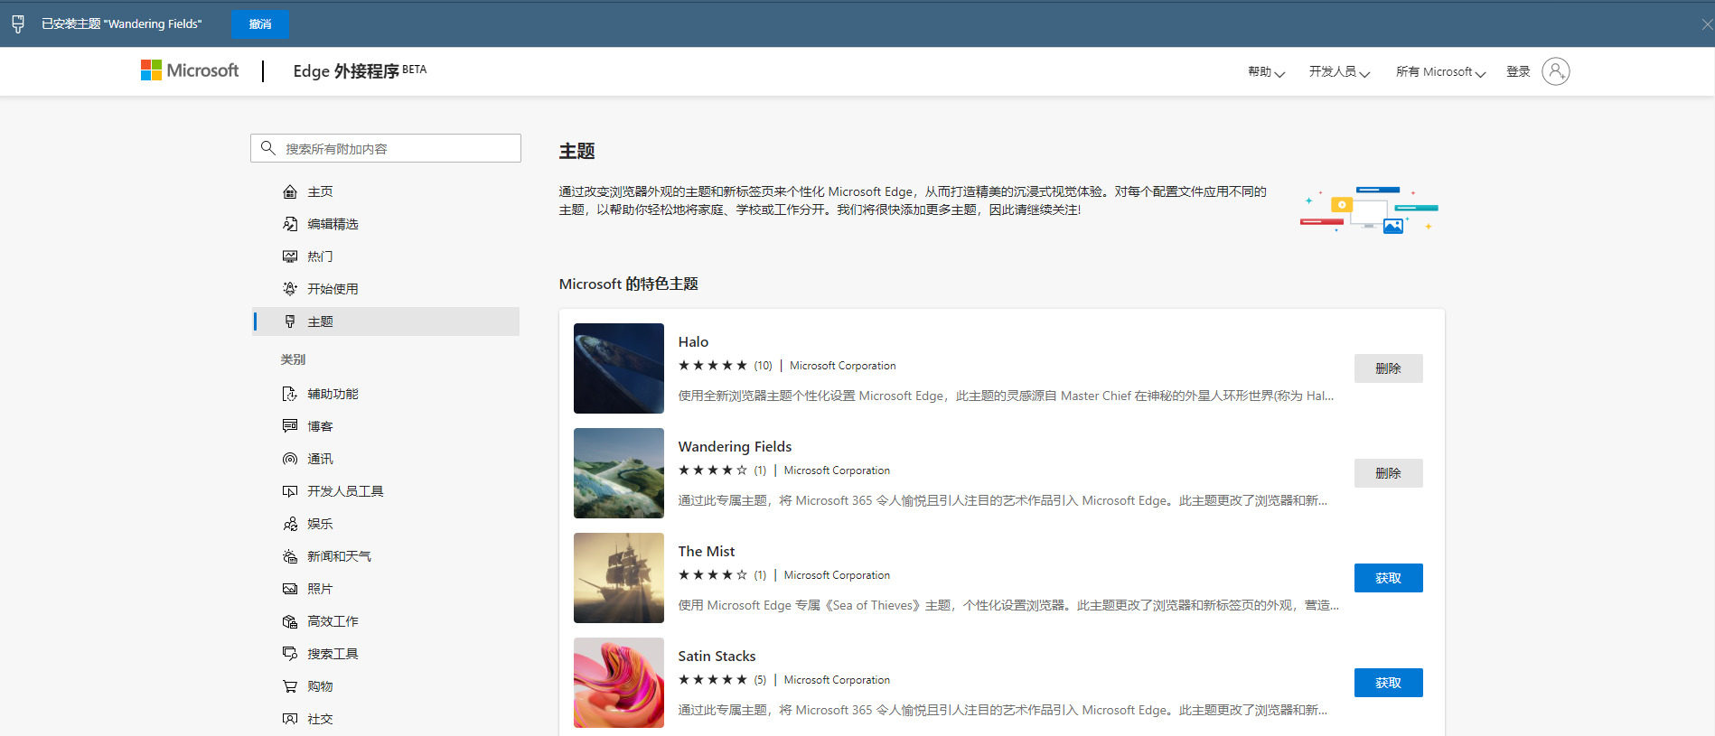Open the Halo theme title

point(693,341)
